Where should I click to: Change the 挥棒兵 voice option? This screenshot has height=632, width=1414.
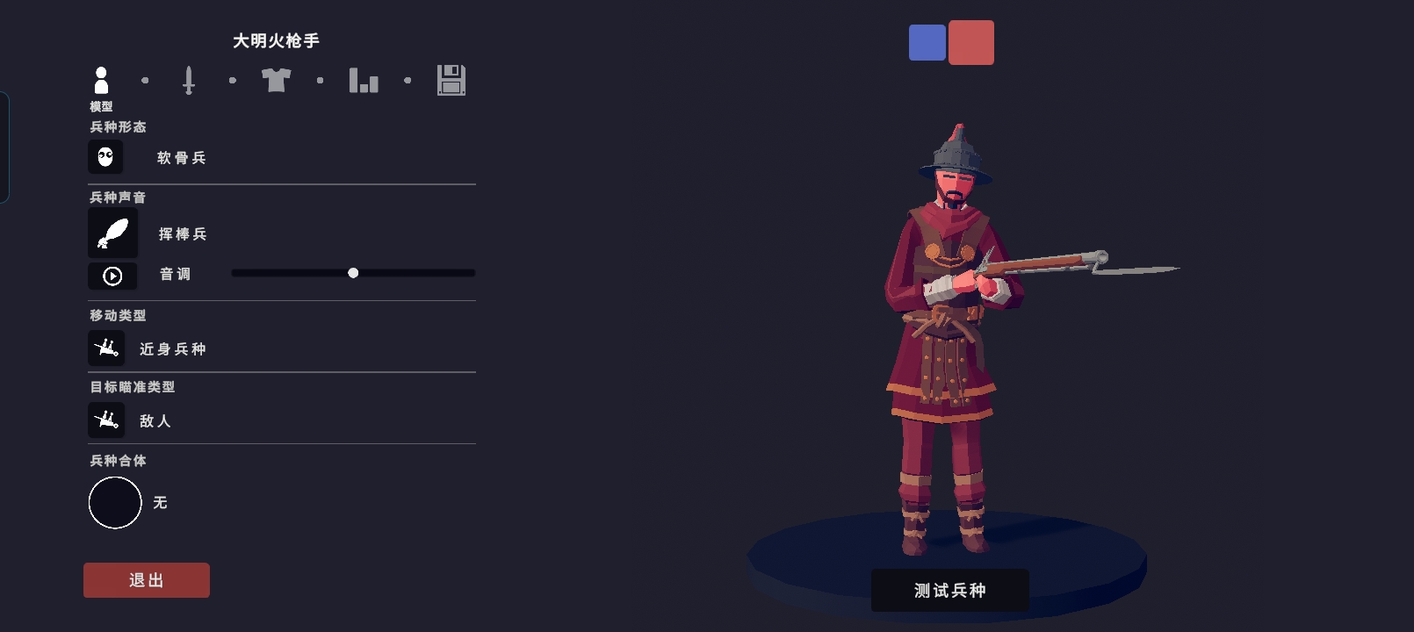183,234
